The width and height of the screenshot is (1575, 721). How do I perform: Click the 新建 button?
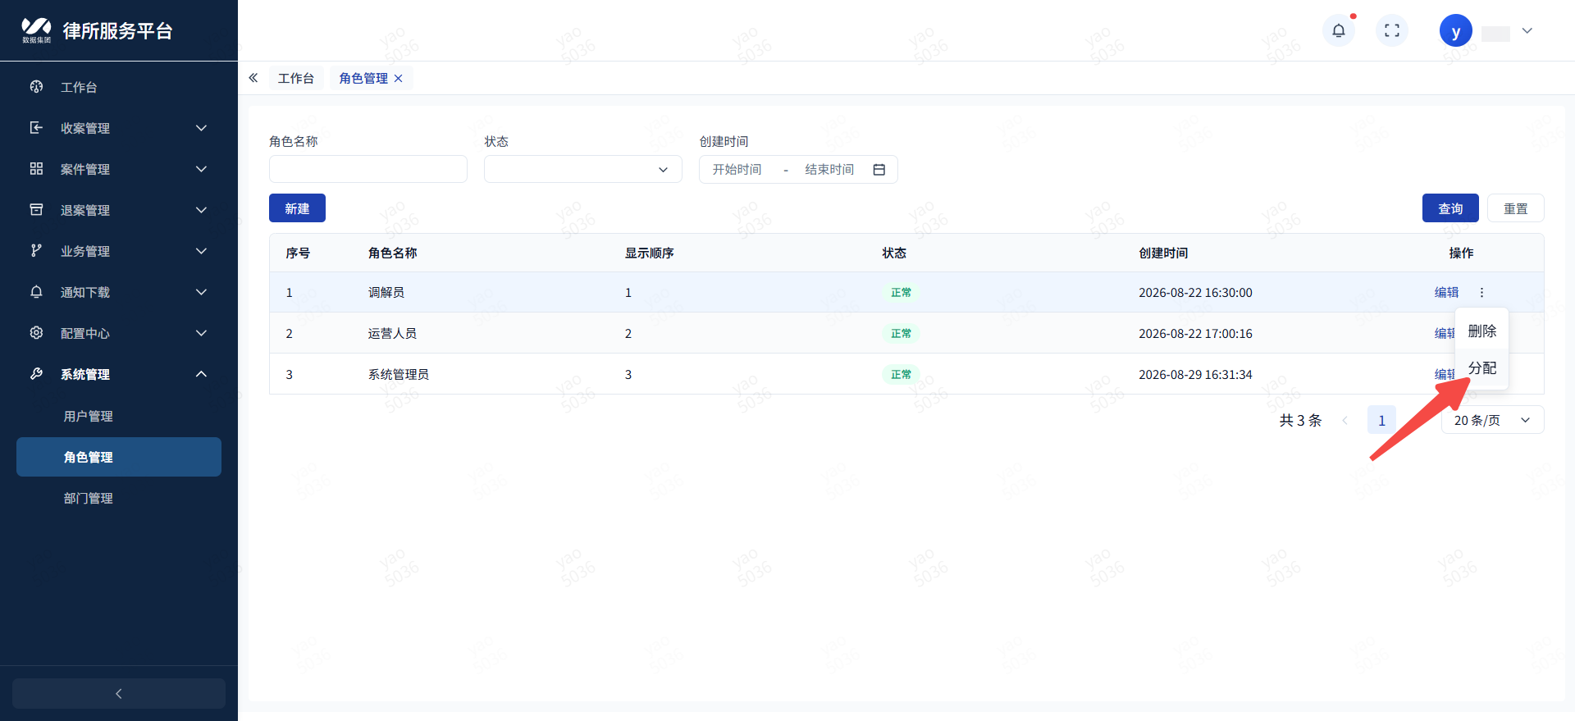(297, 208)
